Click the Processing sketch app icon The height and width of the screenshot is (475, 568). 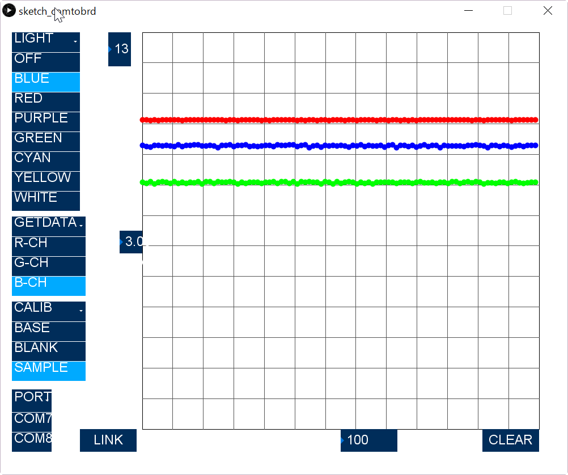pyautogui.click(x=9, y=11)
